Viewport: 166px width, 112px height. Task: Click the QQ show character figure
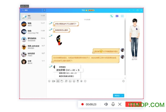click(134, 39)
